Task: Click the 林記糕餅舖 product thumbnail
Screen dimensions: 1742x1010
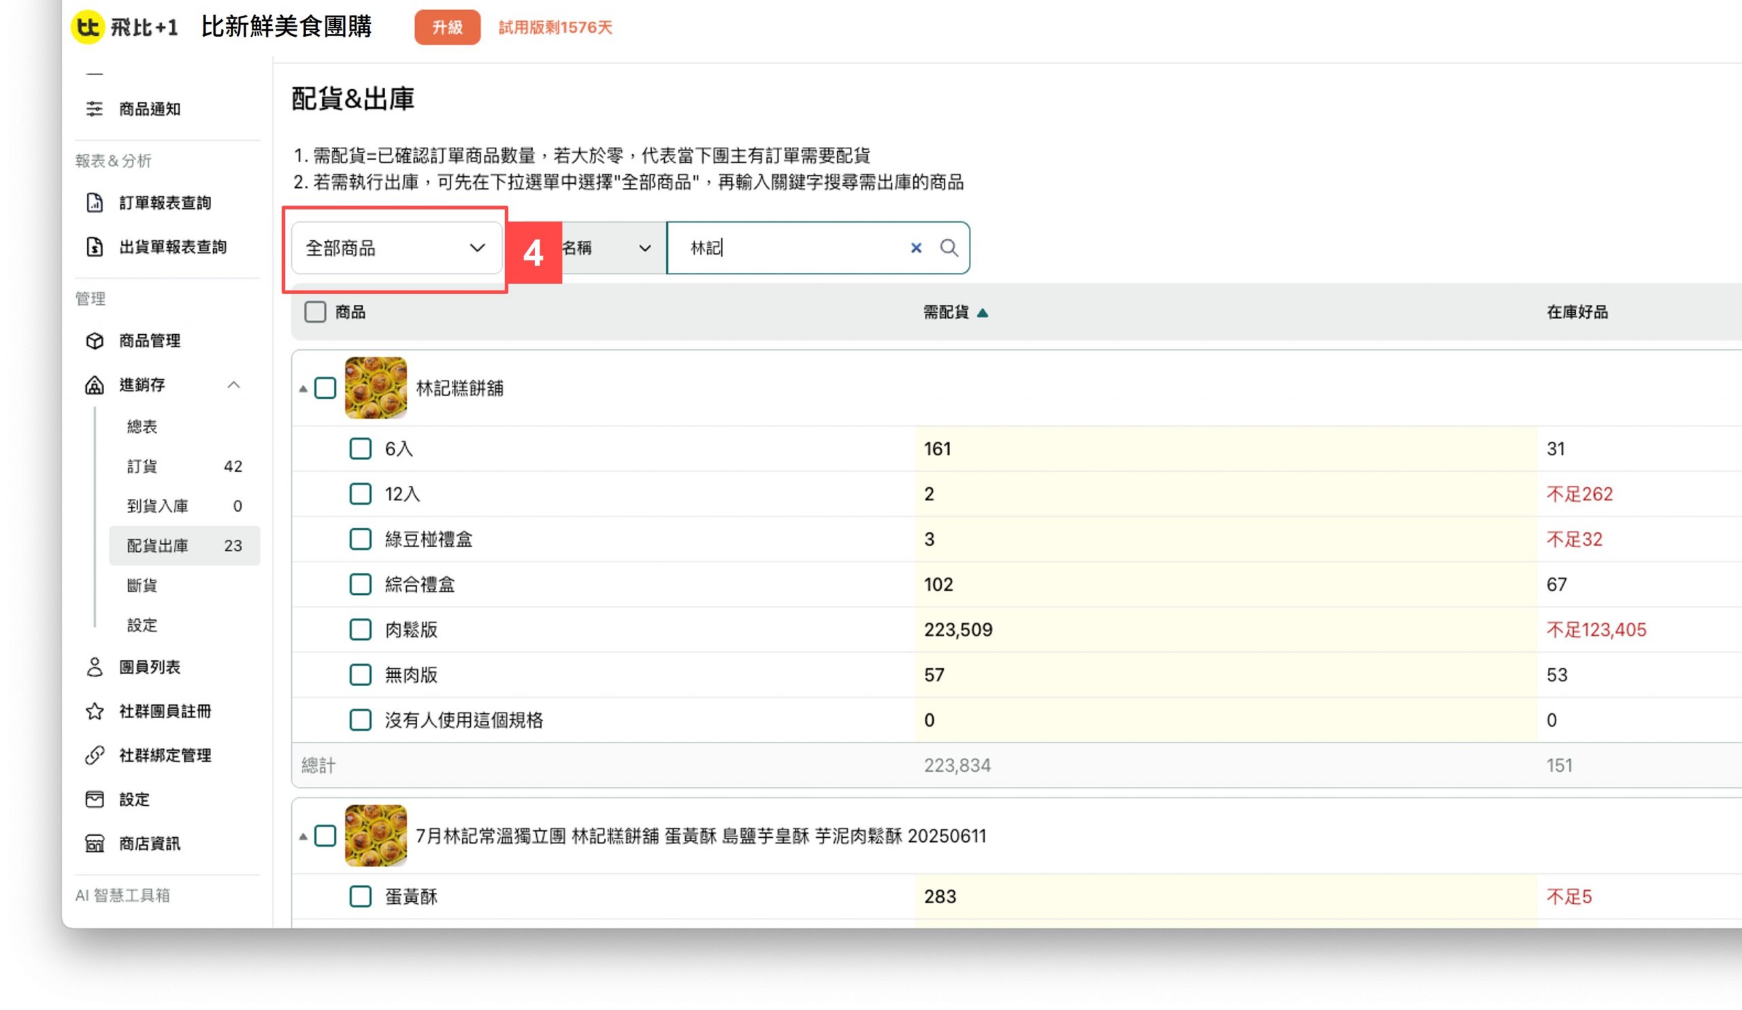Action: pyautogui.click(x=376, y=388)
